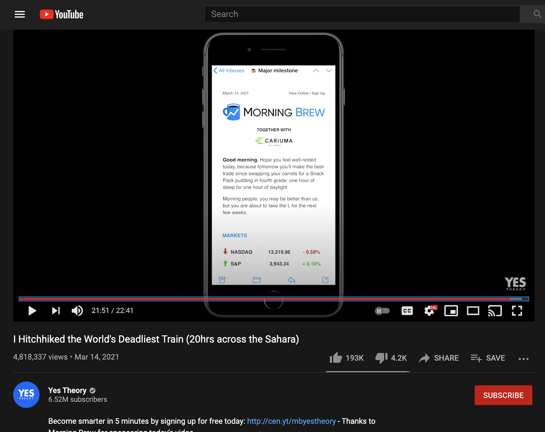Click the 6.52M subscribers text
Viewport: 545px width, 432px height.
(78, 400)
